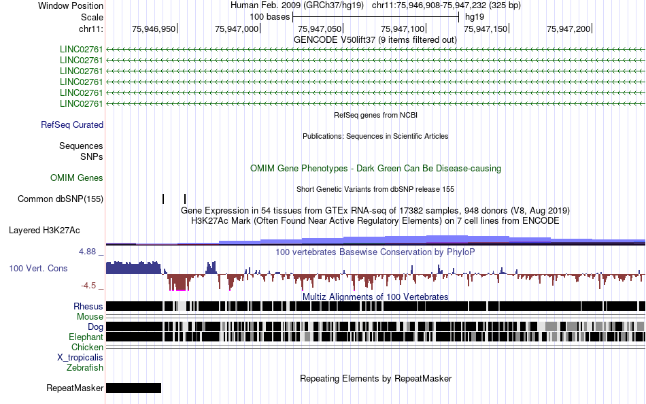Screen dimensions: 646x404
Task: Open the GENCODE V50lift37 track title
Action: click(375, 40)
